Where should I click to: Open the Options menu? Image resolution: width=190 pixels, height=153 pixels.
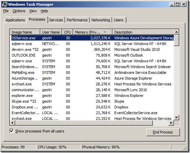(x=19, y=11)
